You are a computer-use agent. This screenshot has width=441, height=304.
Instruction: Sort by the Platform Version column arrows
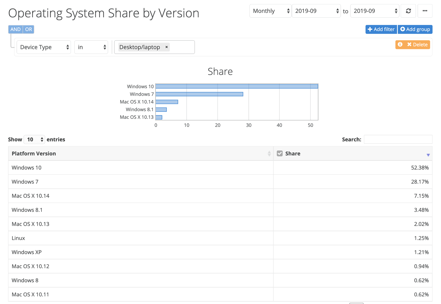pos(269,153)
